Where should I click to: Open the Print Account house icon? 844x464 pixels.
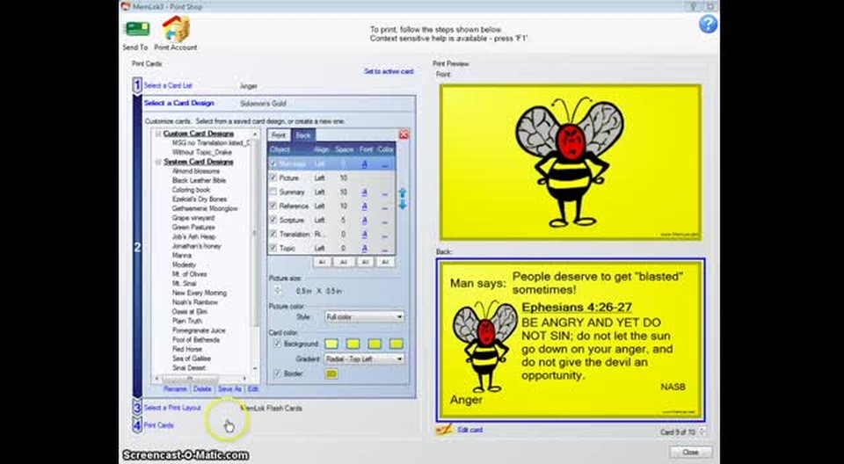point(176,28)
